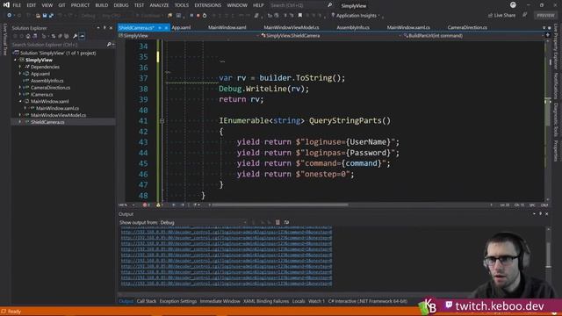This screenshot has width=562, height=316.
Task: Click the Visual Studio logo icon
Action: tap(6, 5)
